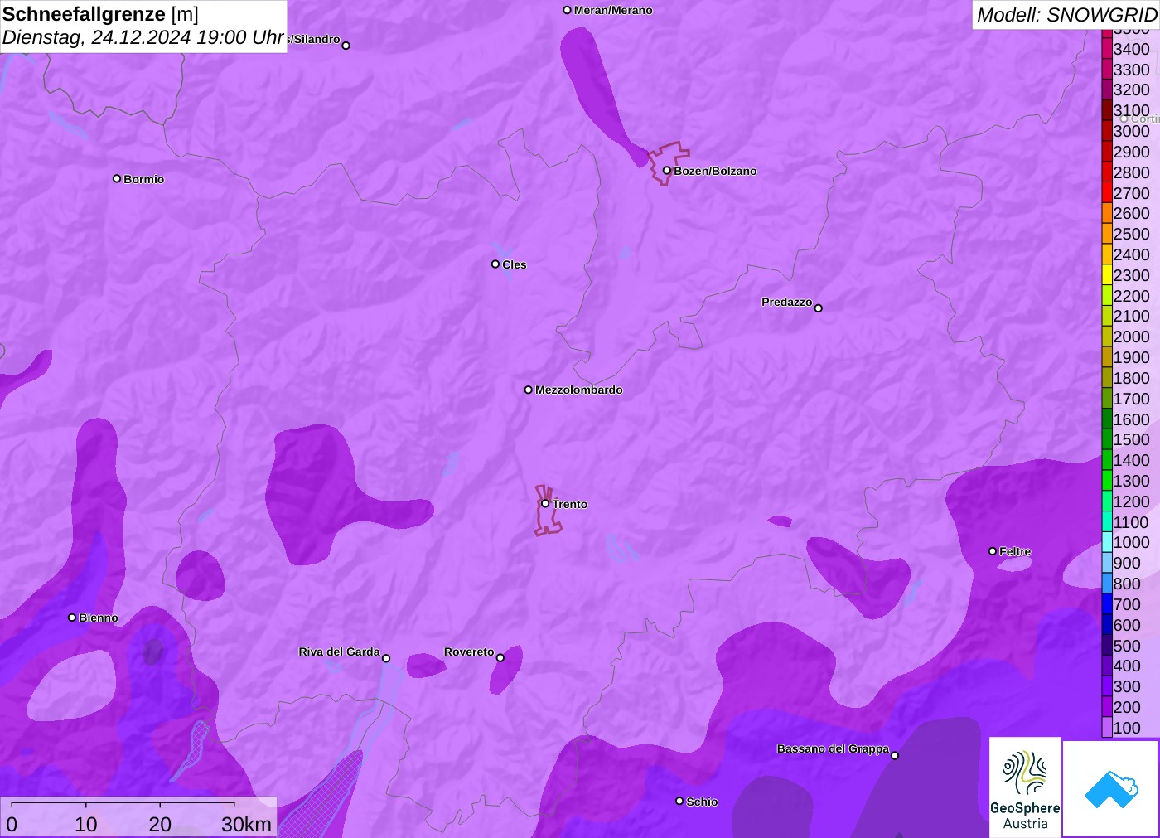The width and height of the screenshot is (1160, 838).
Task: Select the Feltre marker dot
Action: click(x=993, y=551)
